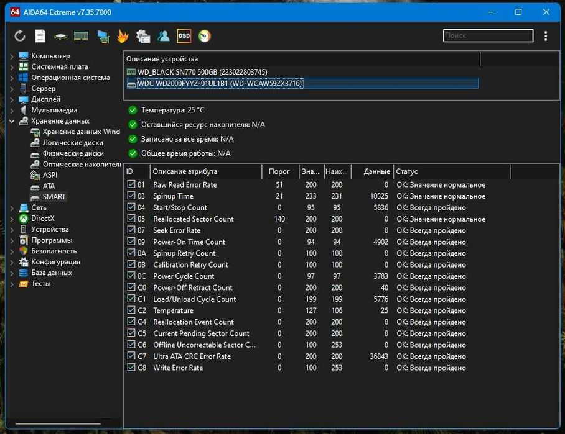Uncheck the C2 Temperature checkbox
The height and width of the screenshot is (434, 565).
tap(131, 310)
